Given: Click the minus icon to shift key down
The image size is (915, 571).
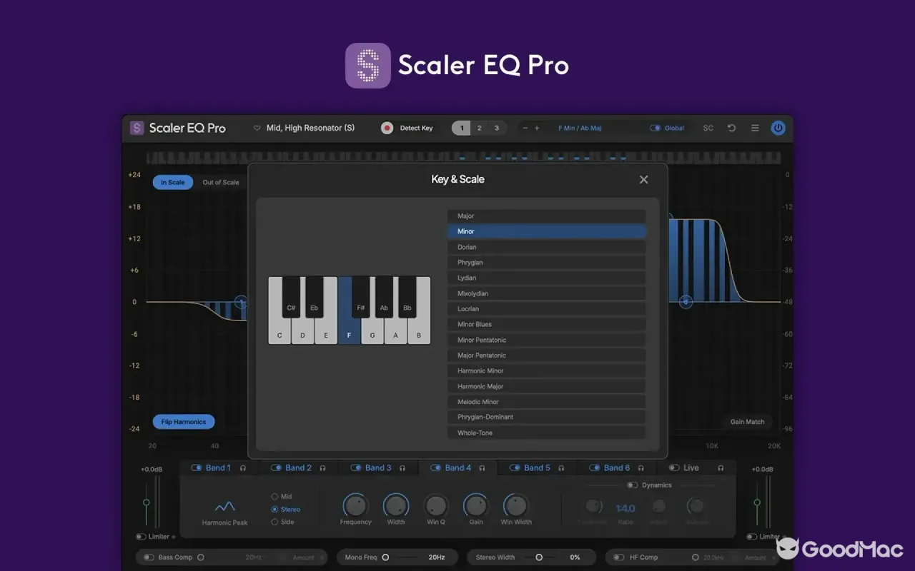Looking at the screenshot, I should click(525, 128).
